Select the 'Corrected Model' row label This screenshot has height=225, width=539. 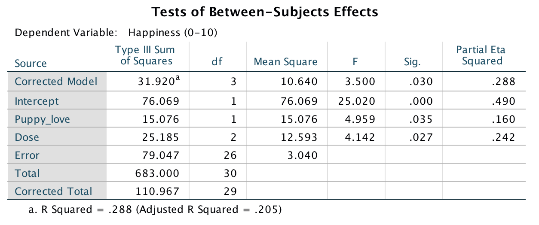coord(56,82)
